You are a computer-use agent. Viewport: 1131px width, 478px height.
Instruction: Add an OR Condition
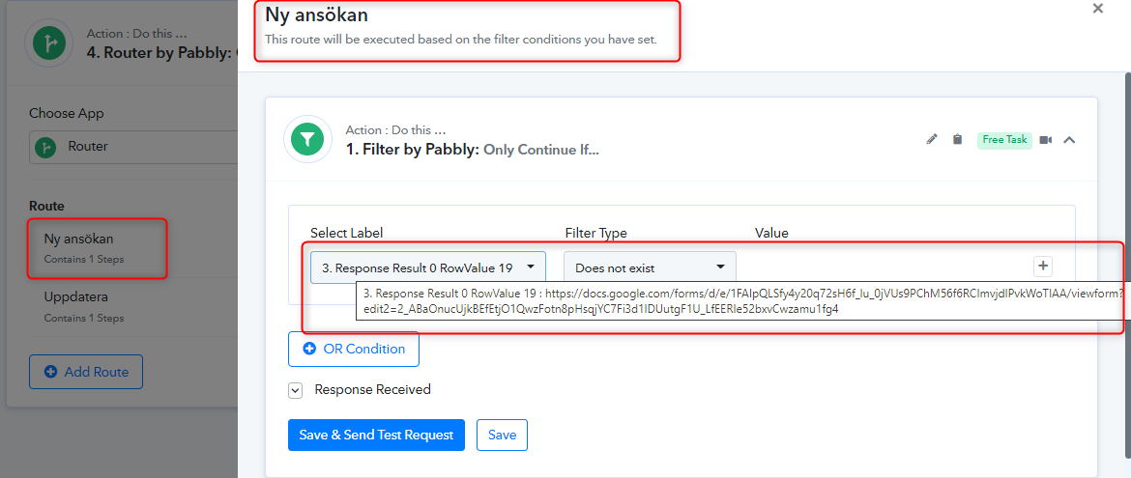(x=354, y=349)
